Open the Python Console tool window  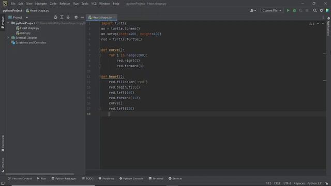131,178
